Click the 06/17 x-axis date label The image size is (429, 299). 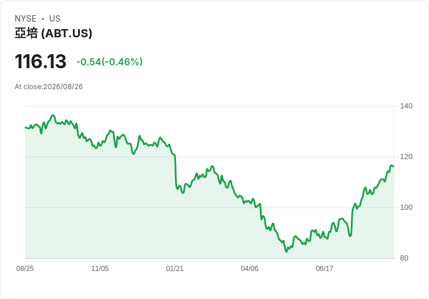(x=325, y=269)
